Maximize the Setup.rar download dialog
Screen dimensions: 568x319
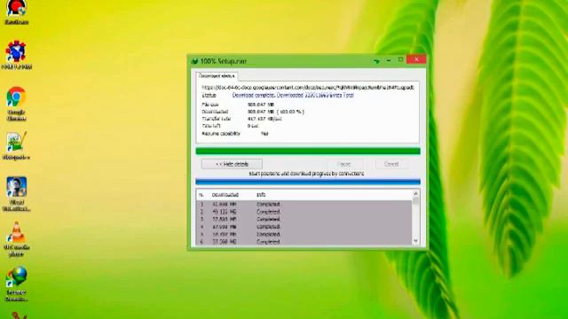coord(400,60)
